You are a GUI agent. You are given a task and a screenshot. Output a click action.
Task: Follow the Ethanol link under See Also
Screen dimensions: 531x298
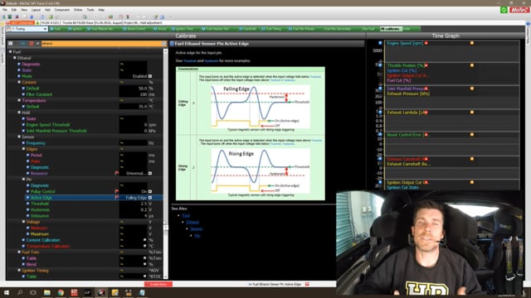pyautogui.click(x=192, y=223)
